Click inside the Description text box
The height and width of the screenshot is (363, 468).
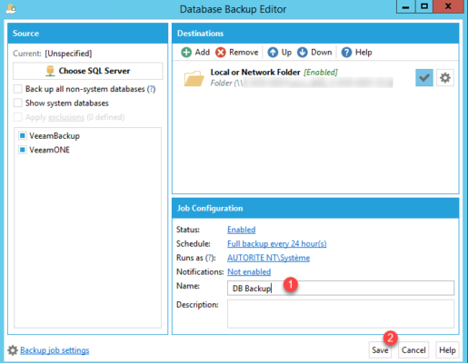(x=341, y=314)
